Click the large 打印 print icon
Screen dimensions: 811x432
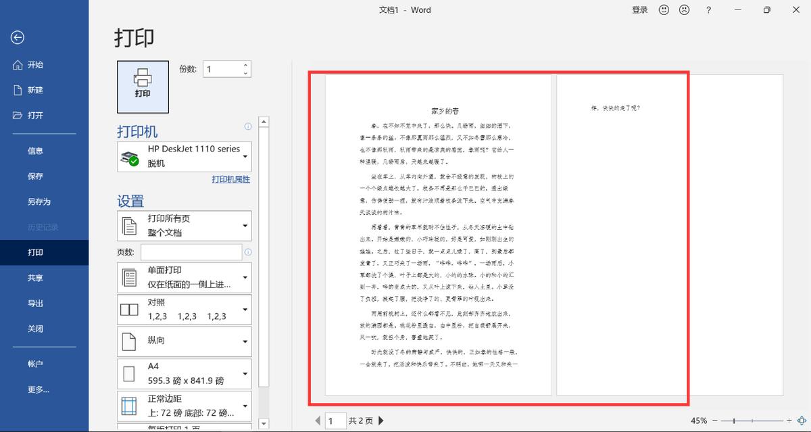tap(142, 87)
